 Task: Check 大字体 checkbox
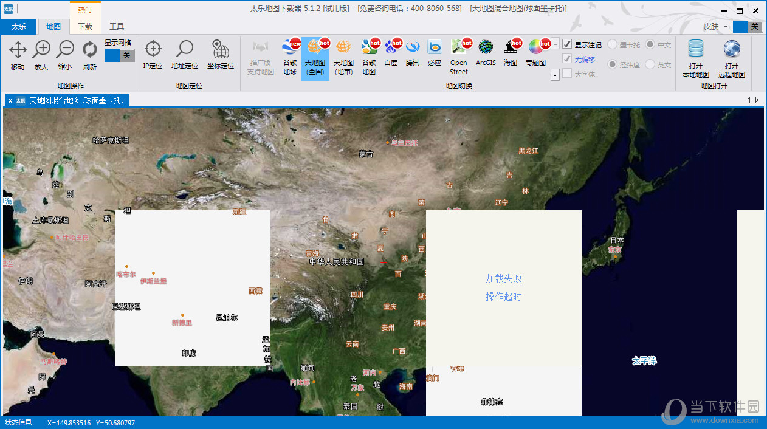pos(567,74)
